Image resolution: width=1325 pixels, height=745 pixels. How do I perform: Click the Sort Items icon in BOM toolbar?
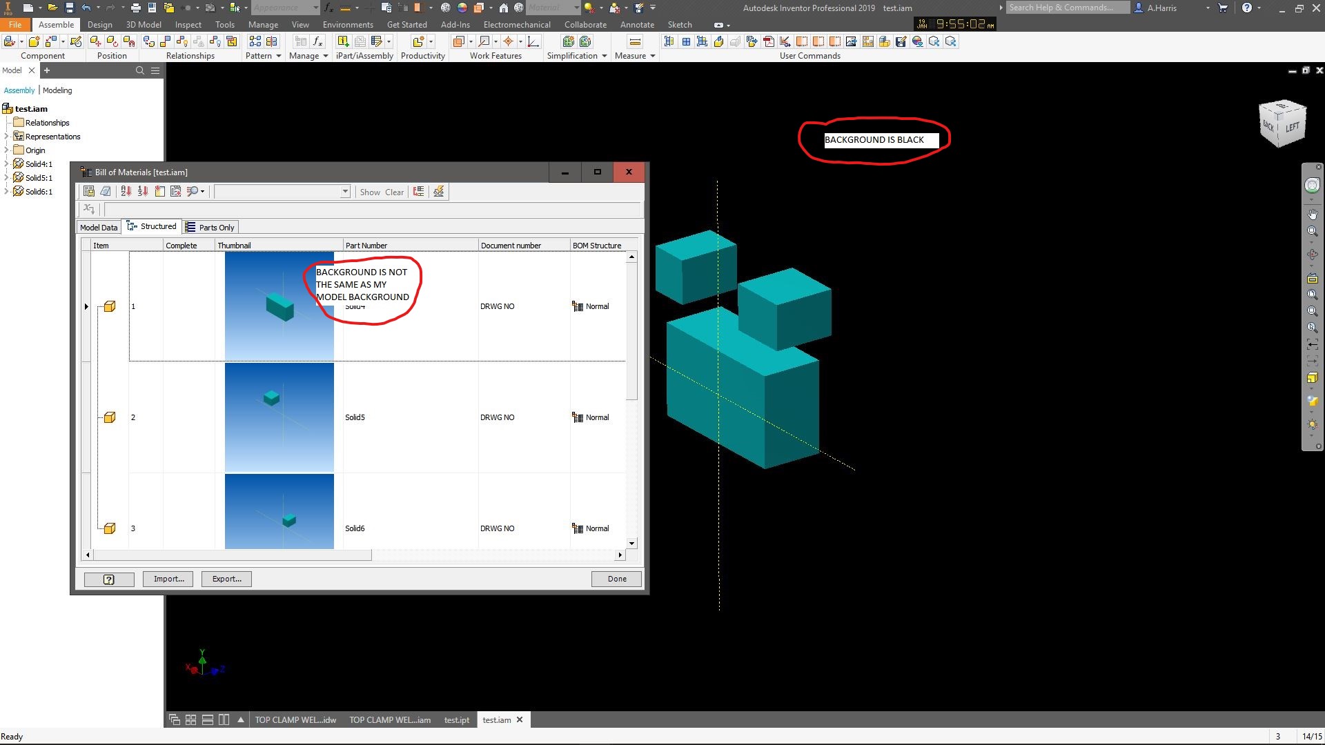[x=126, y=192]
